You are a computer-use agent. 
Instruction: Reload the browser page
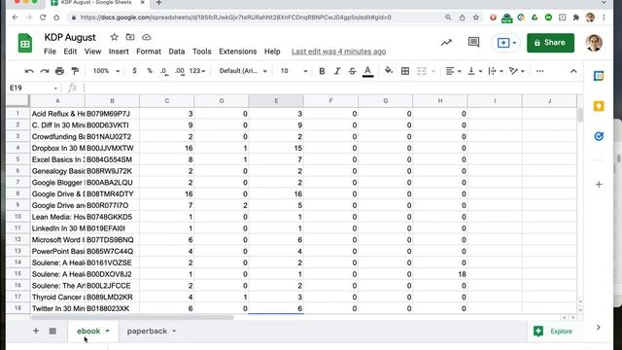(43, 17)
